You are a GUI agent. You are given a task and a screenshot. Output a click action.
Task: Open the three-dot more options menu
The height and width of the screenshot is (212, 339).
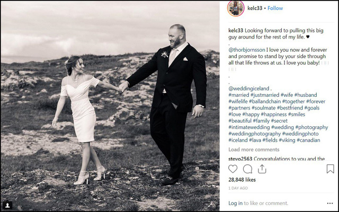(x=330, y=203)
